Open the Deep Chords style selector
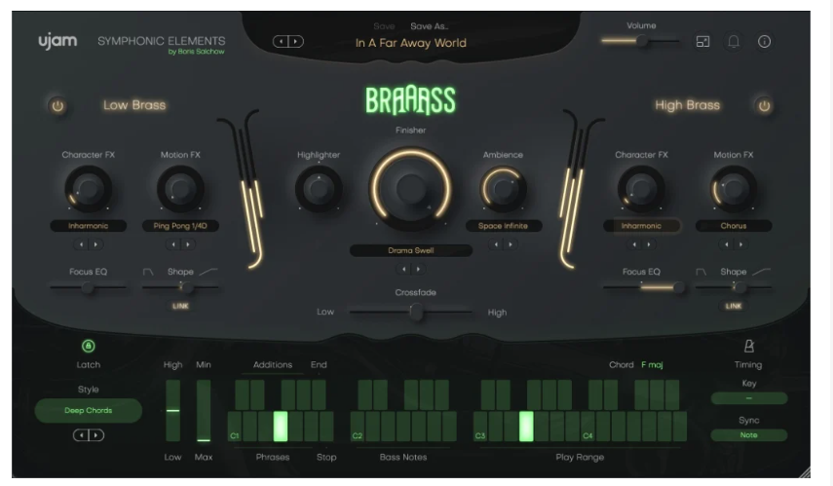Screen dimensions: 833x486 (89, 411)
